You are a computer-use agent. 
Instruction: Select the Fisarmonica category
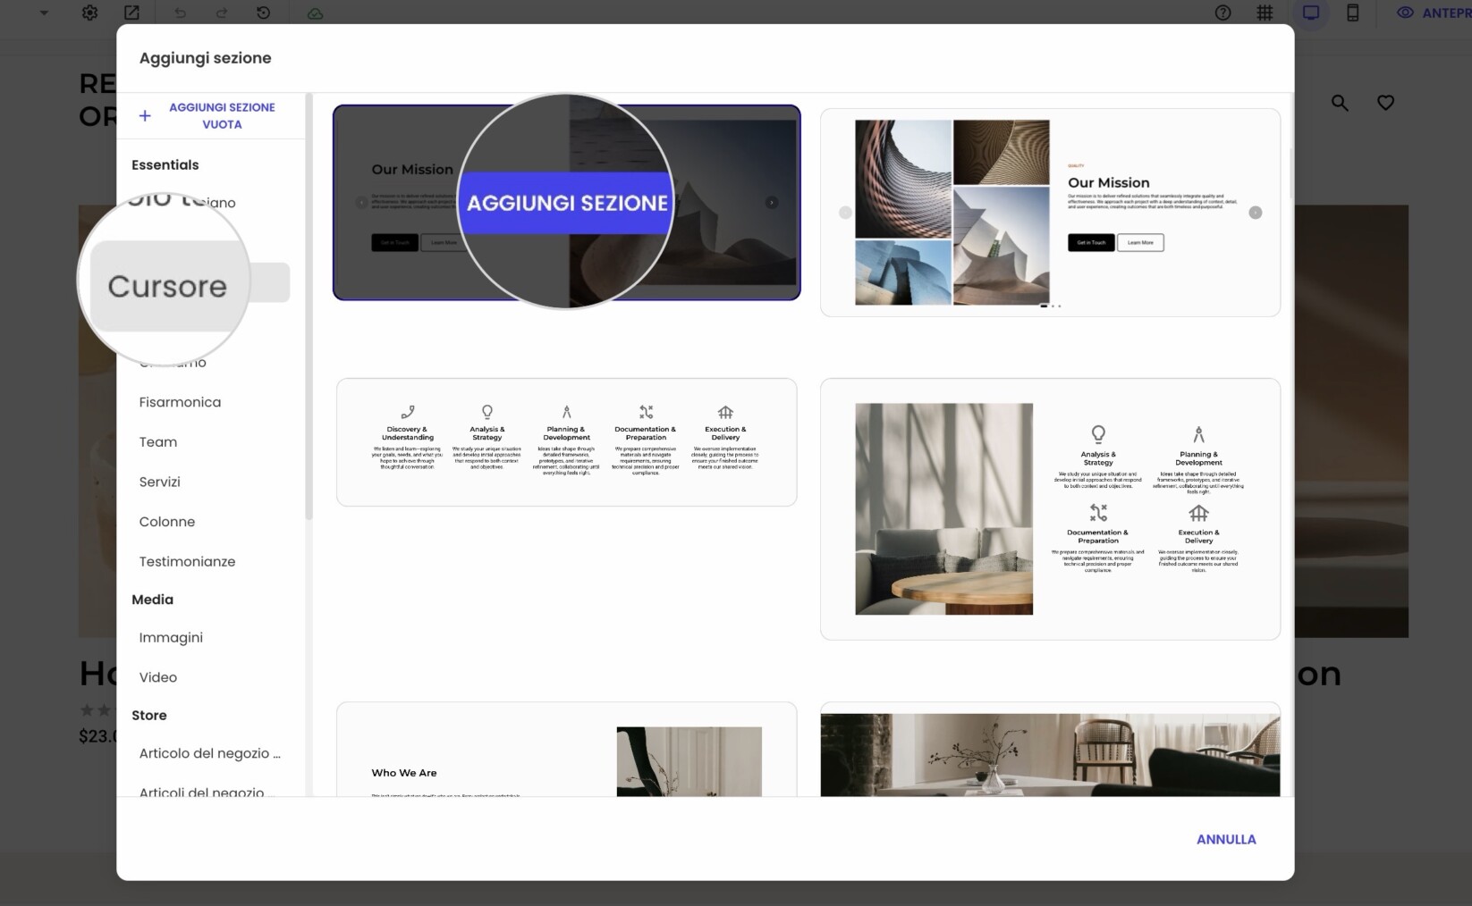click(180, 402)
